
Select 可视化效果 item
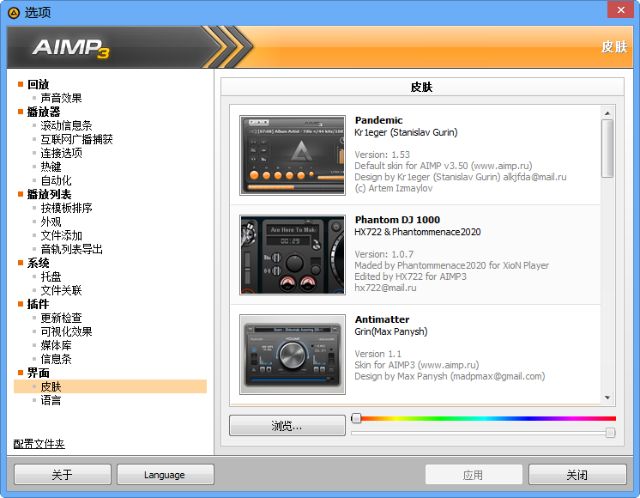(x=66, y=331)
